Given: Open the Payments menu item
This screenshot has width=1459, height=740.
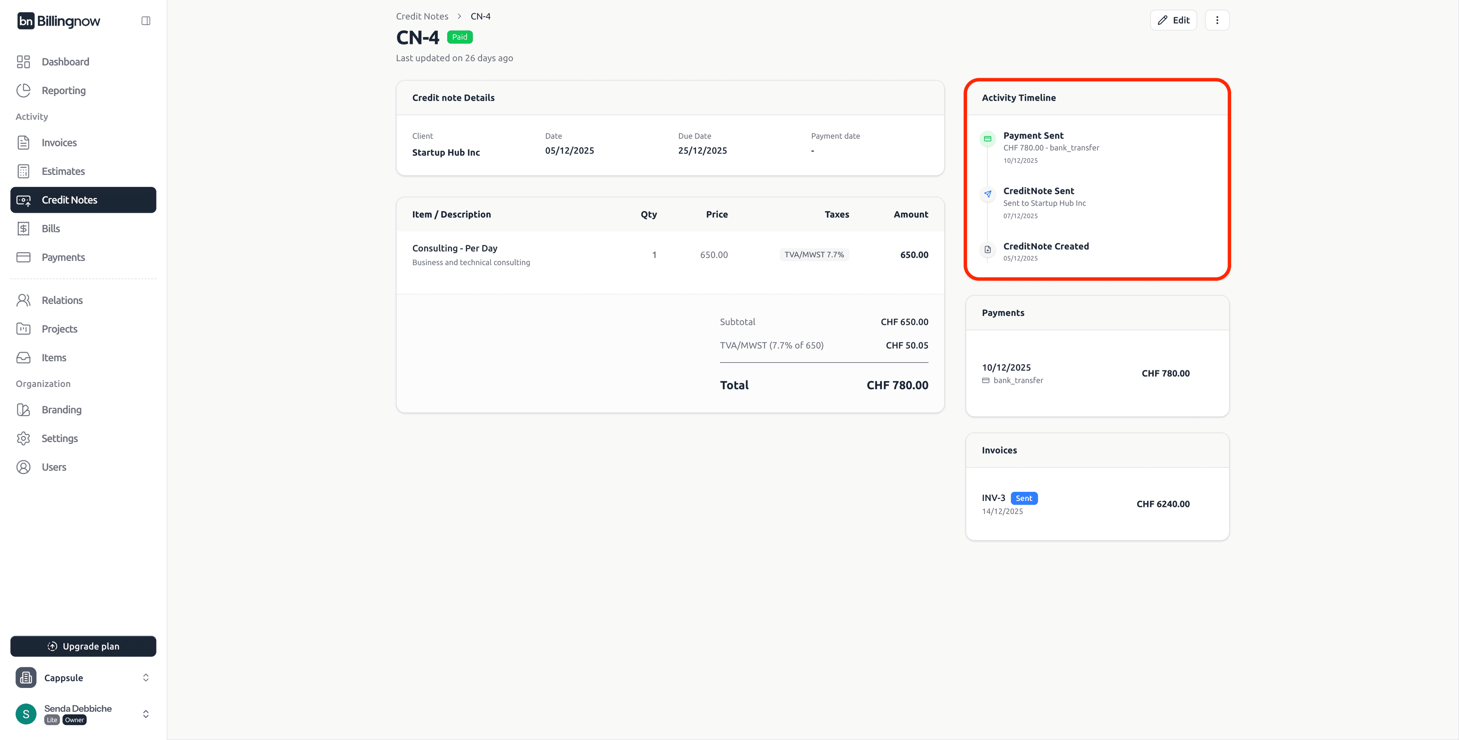Looking at the screenshot, I should pos(63,257).
